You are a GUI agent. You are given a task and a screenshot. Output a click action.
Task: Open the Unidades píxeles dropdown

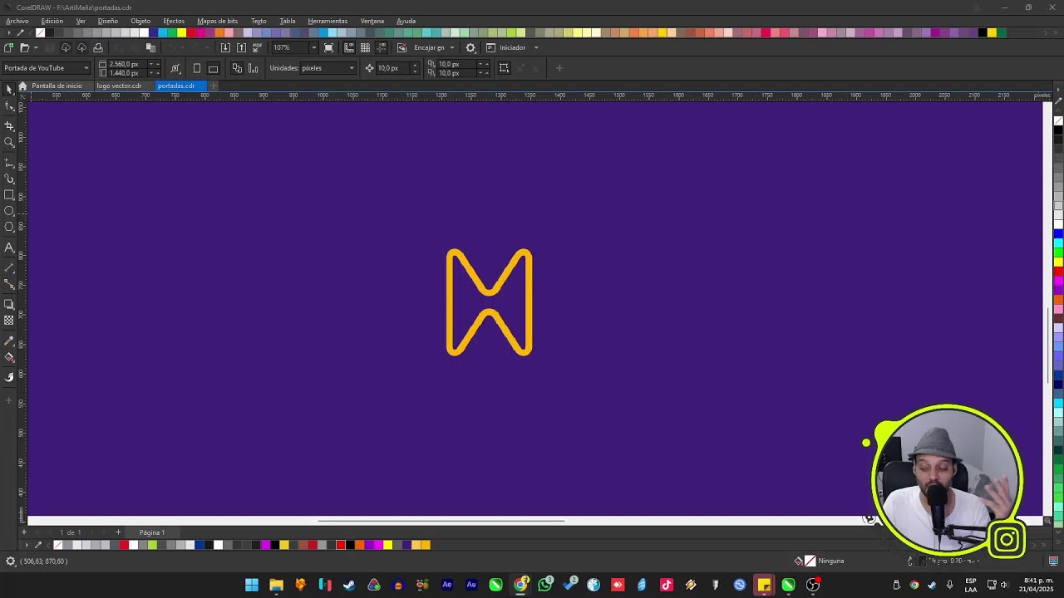pos(328,68)
